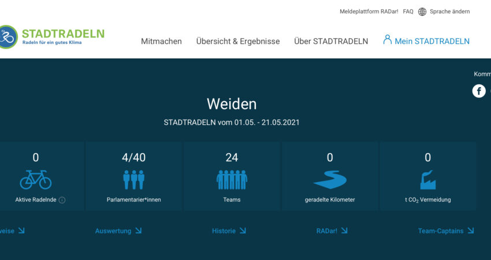Open the FAQ link

click(408, 12)
